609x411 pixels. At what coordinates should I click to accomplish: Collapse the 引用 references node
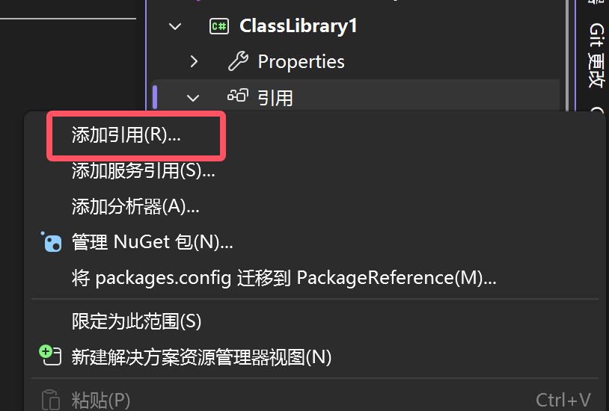(x=193, y=98)
